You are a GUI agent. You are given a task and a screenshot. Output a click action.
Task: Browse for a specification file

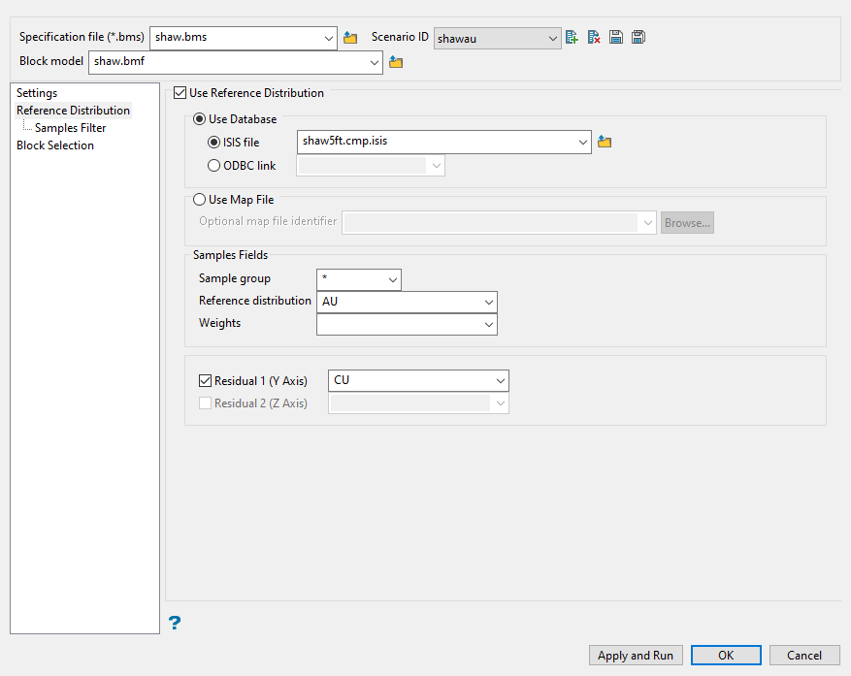click(x=350, y=38)
